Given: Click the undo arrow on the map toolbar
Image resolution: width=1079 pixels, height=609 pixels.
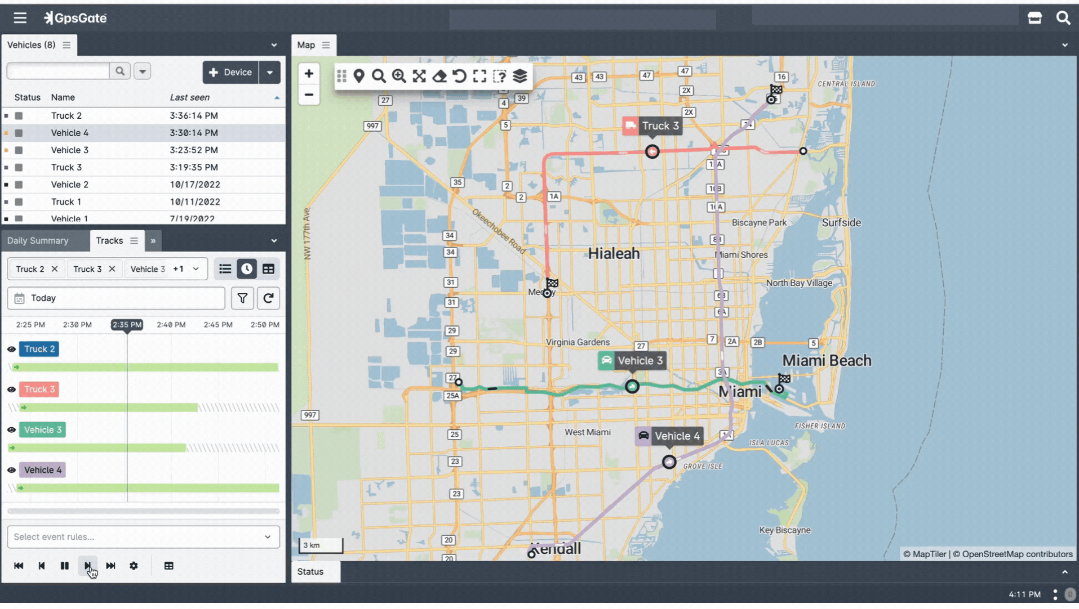Looking at the screenshot, I should pyautogui.click(x=460, y=76).
